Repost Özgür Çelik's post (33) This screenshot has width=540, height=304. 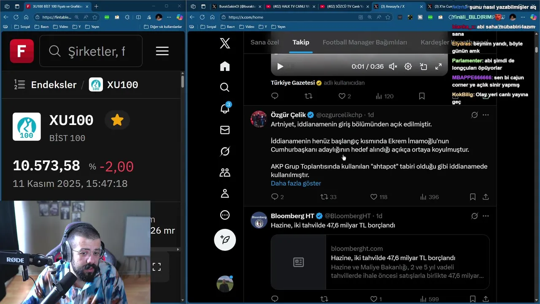tap(328, 197)
